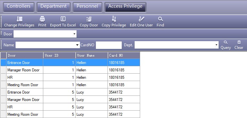Screen dimensions: 247x118
Task: Select Lucy's Manager Room Door cell
Action: coord(25,99)
